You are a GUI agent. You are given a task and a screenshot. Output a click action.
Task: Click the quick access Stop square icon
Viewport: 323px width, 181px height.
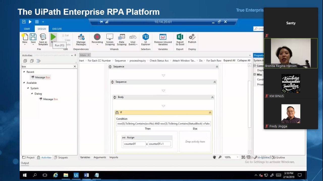click(37, 22)
